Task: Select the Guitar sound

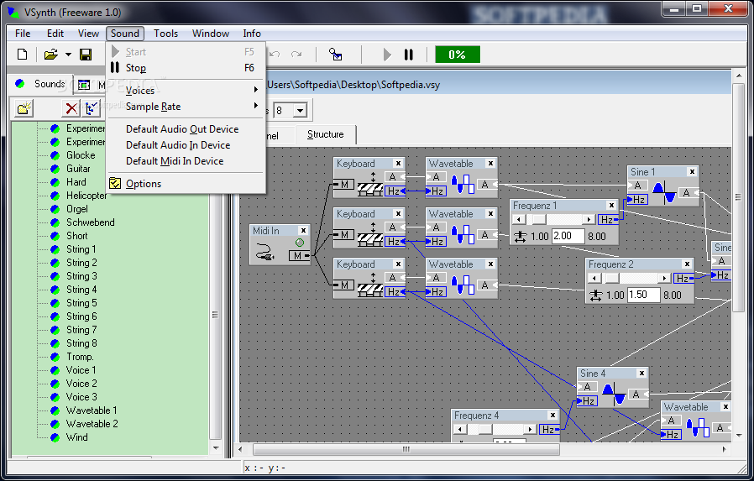Action: click(x=78, y=169)
